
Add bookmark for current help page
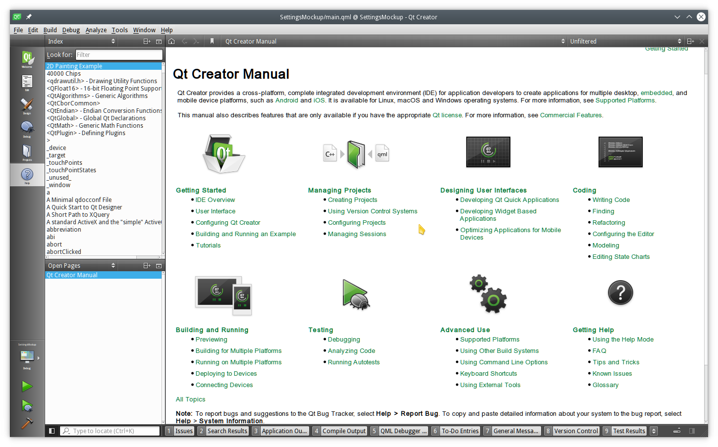point(212,42)
